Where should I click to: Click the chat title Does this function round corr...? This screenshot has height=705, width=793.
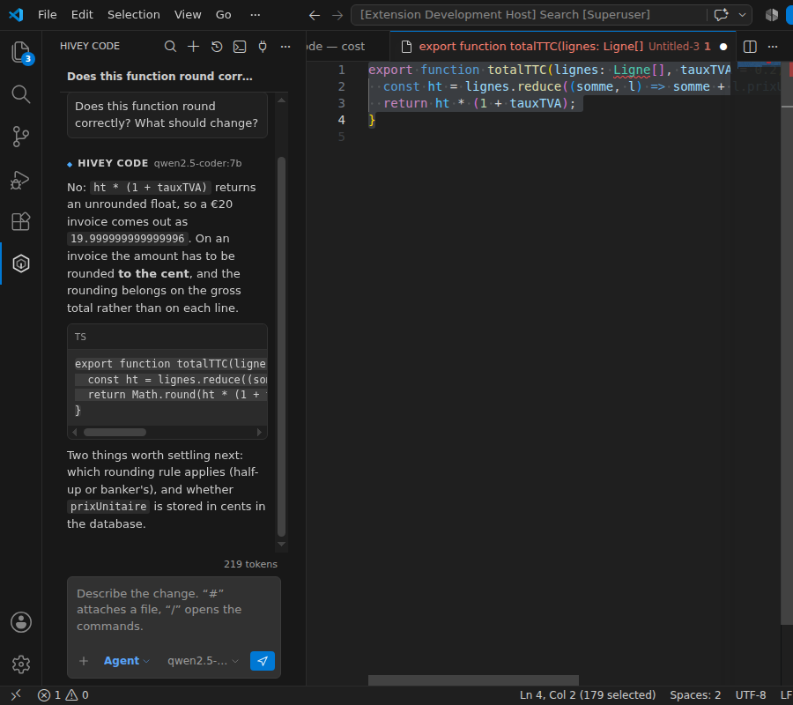point(159,77)
